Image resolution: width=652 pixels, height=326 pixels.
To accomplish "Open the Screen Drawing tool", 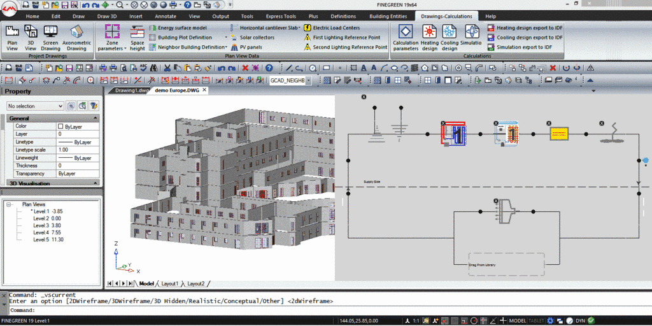I will click(x=50, y=38).
